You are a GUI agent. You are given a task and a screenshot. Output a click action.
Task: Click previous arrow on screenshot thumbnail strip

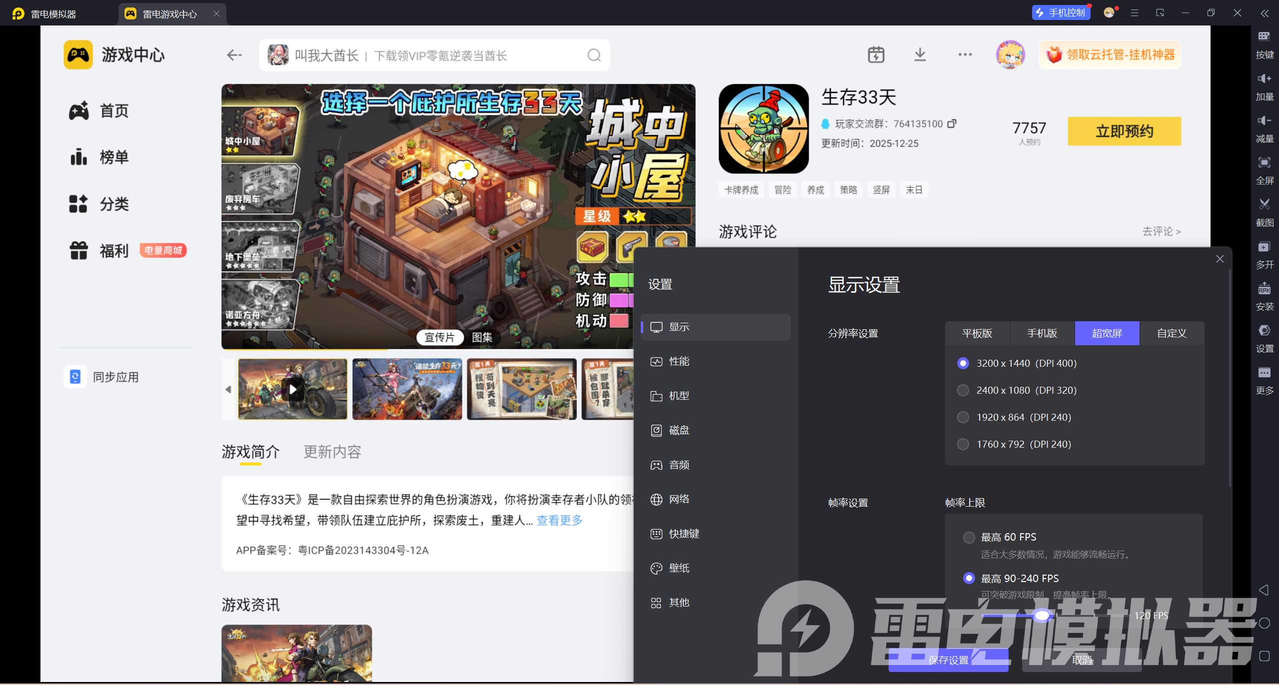(x=228, y=389)
